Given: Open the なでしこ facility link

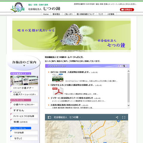Looking at the screenshot, I should click(24, 138).
